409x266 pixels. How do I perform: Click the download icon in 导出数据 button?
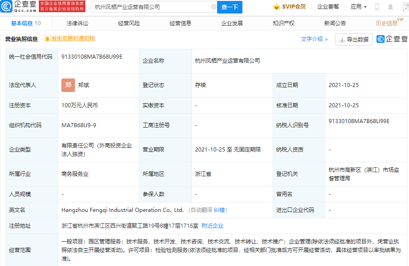pyautogui.click(x=342, y=40)
